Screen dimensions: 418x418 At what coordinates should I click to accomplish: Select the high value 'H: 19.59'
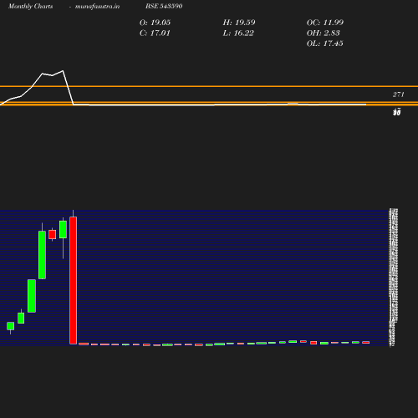[239, 23]
